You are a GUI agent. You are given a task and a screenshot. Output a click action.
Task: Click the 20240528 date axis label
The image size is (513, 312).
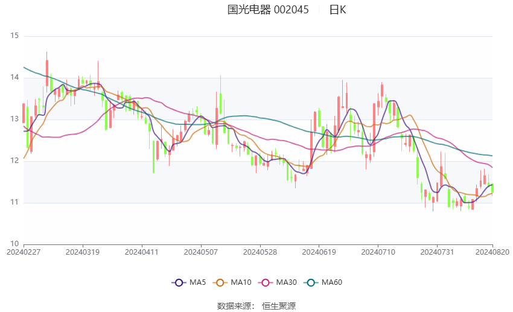tap(260, 252)
